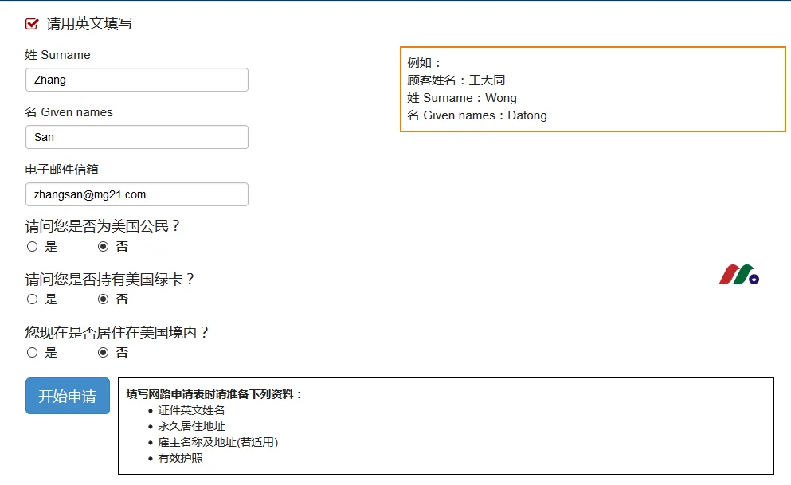Select 否 for 持有美国绿卡 question
This screenshot has height=485, width=791.
pyautogui.click(x=103, y=299)
